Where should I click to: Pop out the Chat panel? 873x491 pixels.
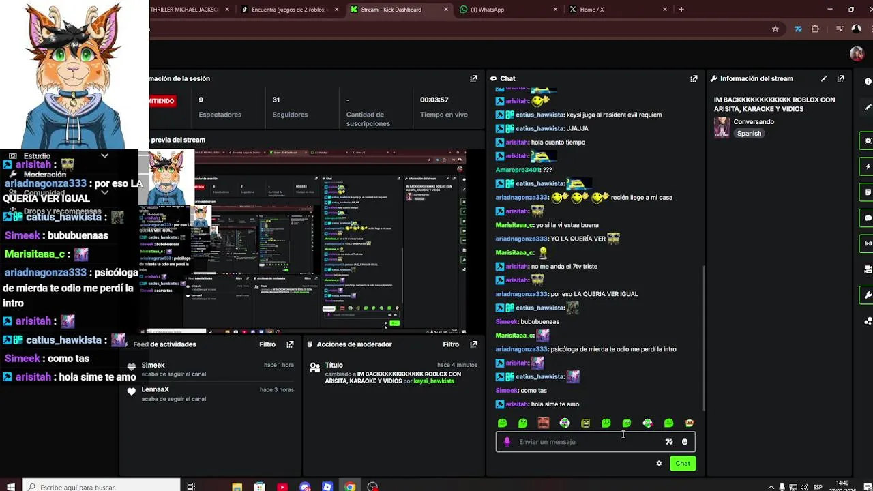point(694,78)
